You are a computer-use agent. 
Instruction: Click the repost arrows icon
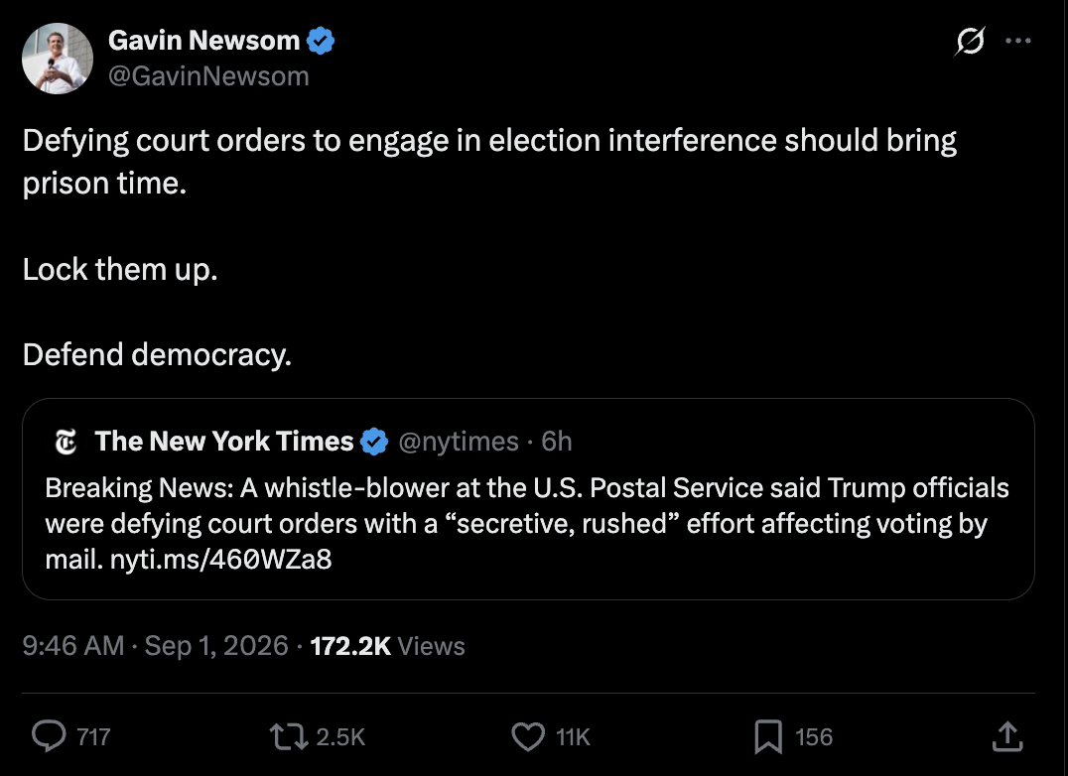(290, 736)
